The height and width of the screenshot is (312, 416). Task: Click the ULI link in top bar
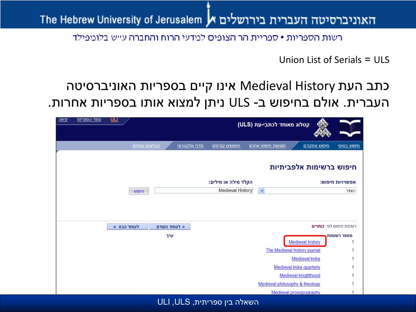pos(114,119)
